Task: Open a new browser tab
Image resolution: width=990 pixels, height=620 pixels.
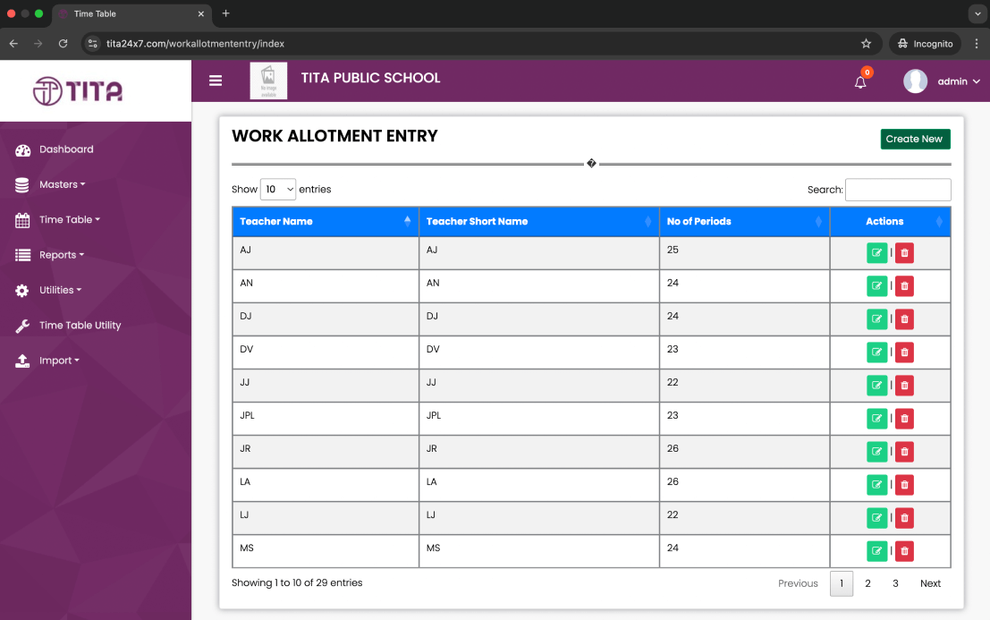Action: pyautogui.click(x=225, y=13)
